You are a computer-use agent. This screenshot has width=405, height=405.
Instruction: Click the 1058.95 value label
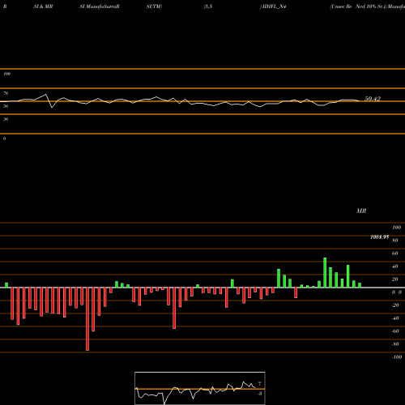point(379,237)
